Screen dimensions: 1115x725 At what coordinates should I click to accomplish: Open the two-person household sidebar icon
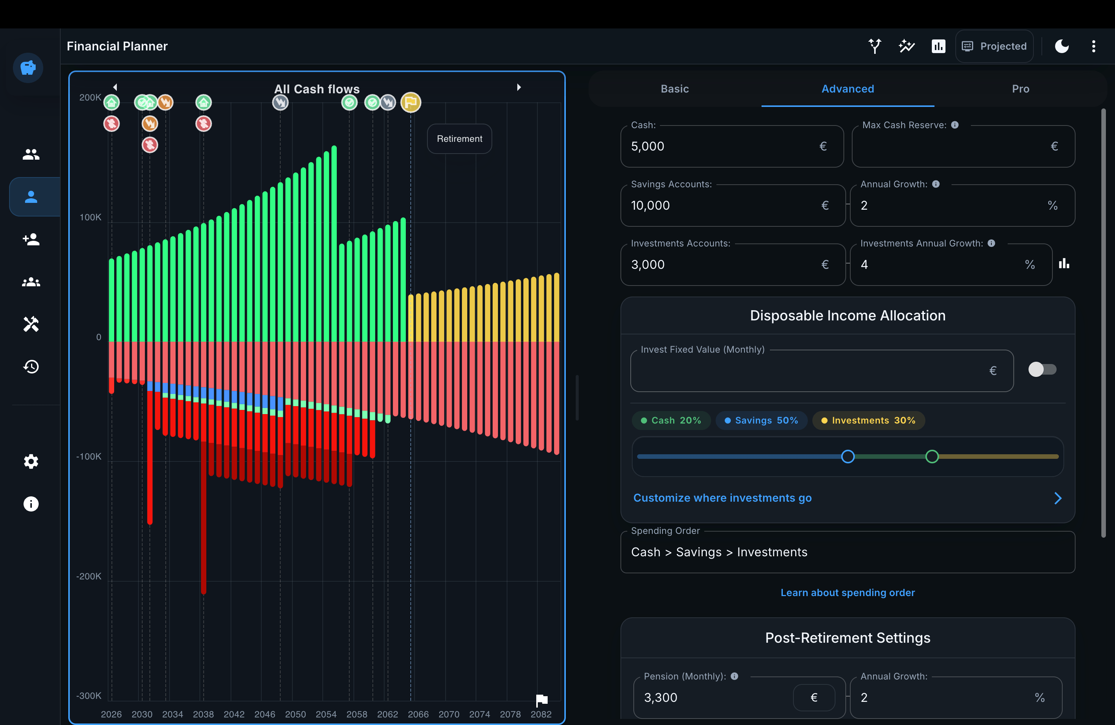[x=31, y=154]
